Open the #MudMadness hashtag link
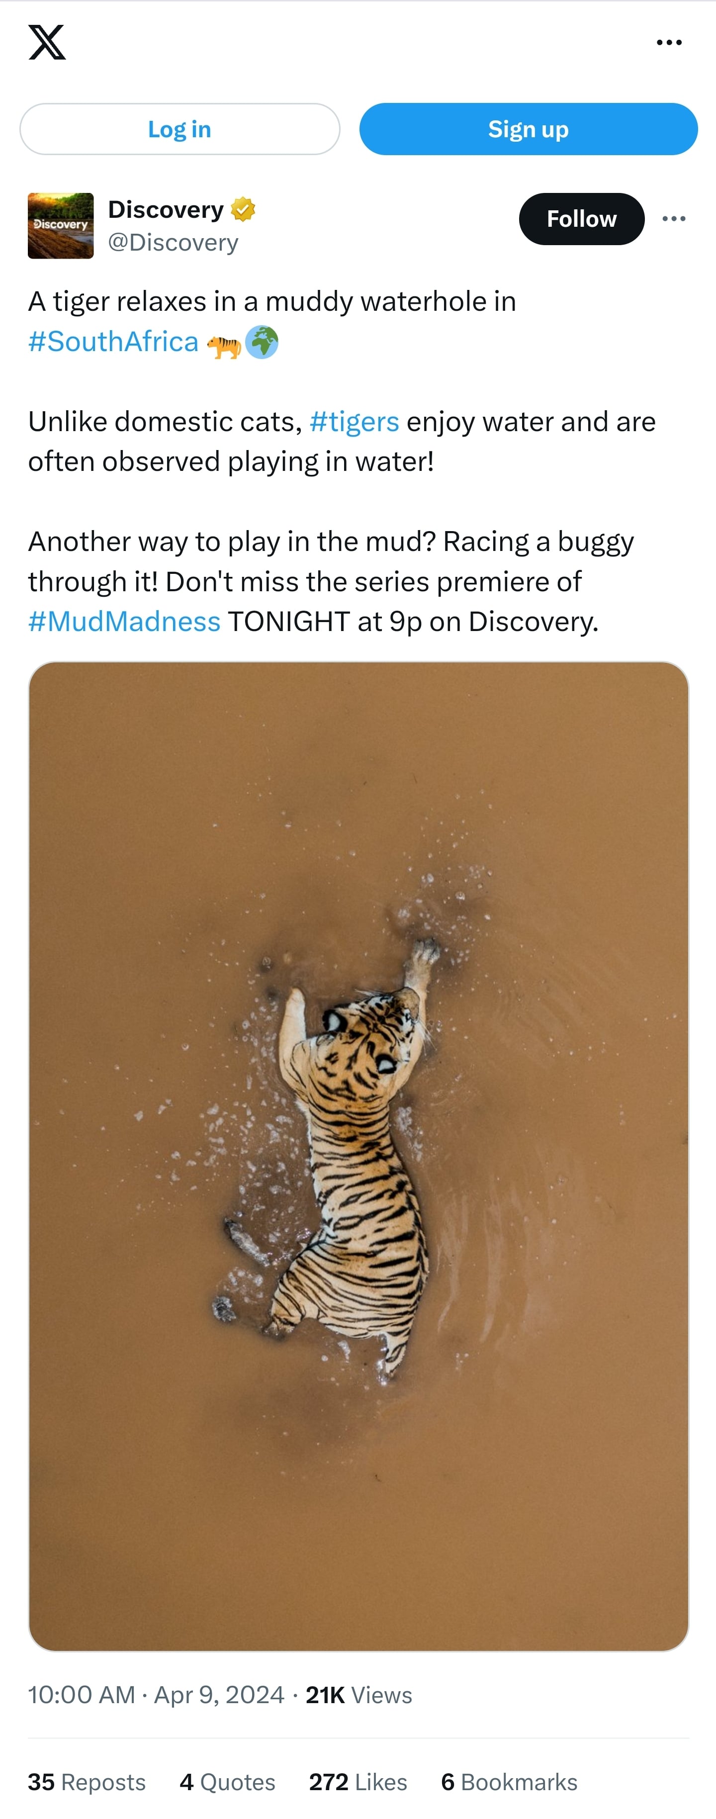716x1819 pixels. pos(124,622)
